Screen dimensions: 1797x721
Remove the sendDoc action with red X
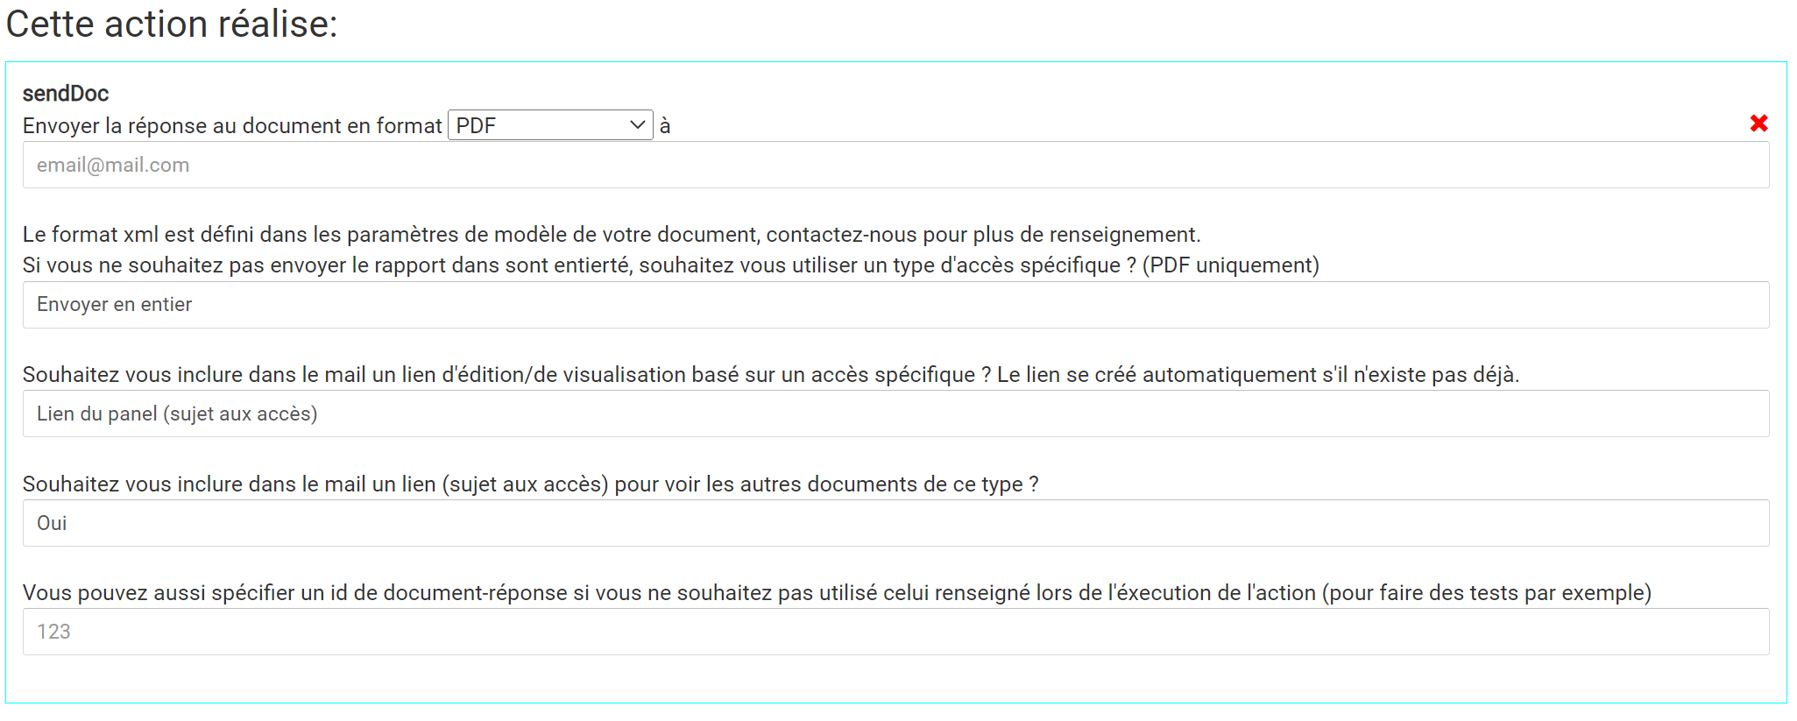[x=1758, y=124]
